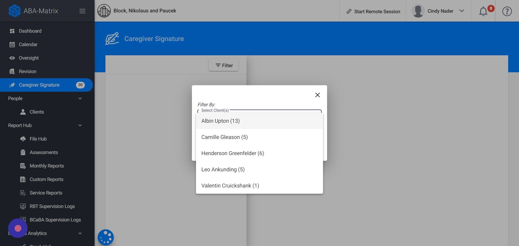Close the filter dialog with X

(318, 95)
